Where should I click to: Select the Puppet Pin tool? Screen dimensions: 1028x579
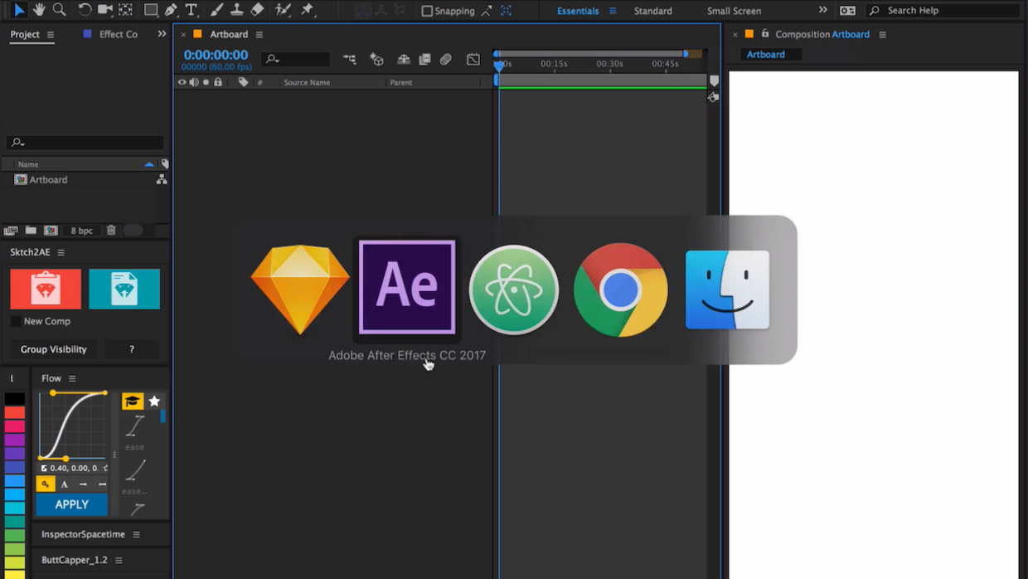pyautogui.click(x=308, y=10)
